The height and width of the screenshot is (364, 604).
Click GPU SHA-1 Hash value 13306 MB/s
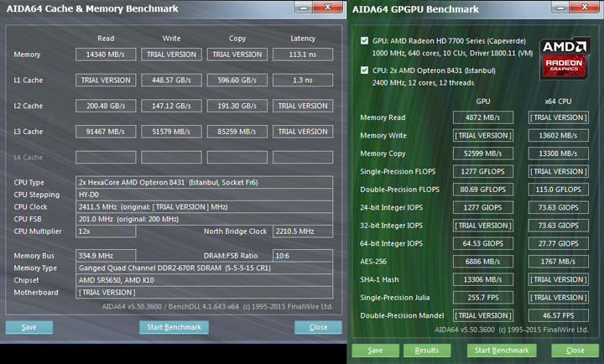tap(483, 279)
